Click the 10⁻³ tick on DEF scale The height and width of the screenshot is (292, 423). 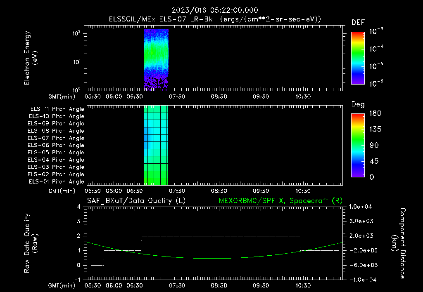click(376, 31)
